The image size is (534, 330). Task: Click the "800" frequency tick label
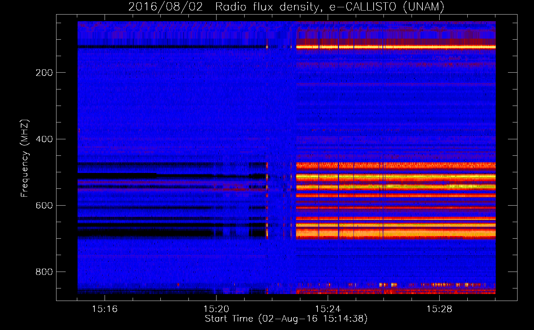point(44,272)
